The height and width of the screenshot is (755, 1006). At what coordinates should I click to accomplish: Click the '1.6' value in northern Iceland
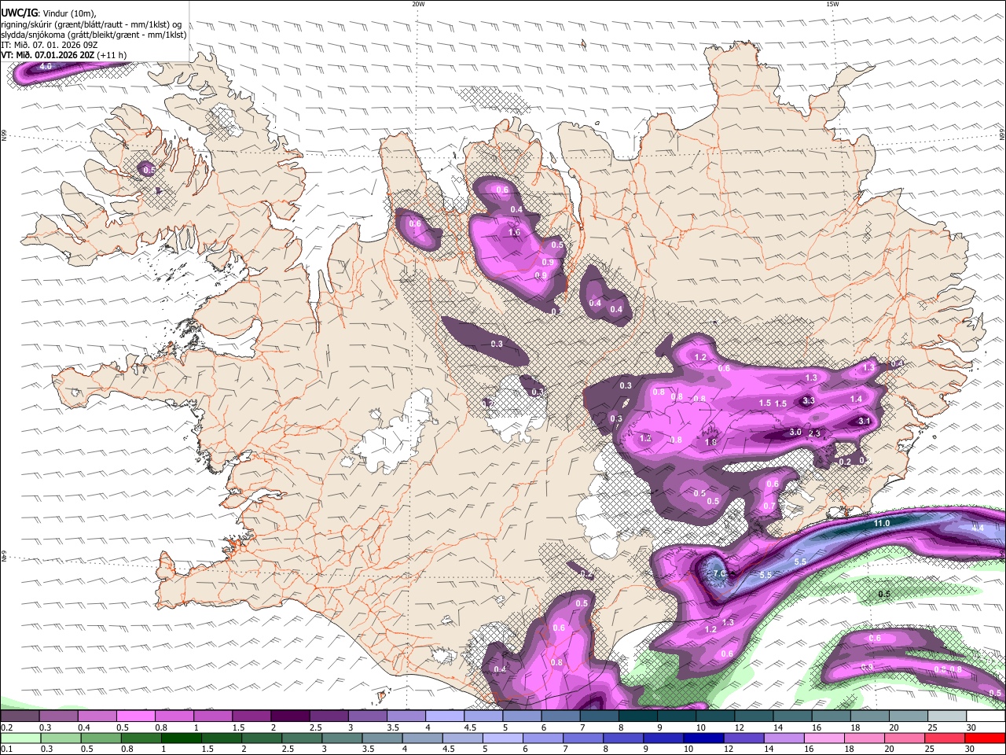pyautogui.click(x=514, y=233)
